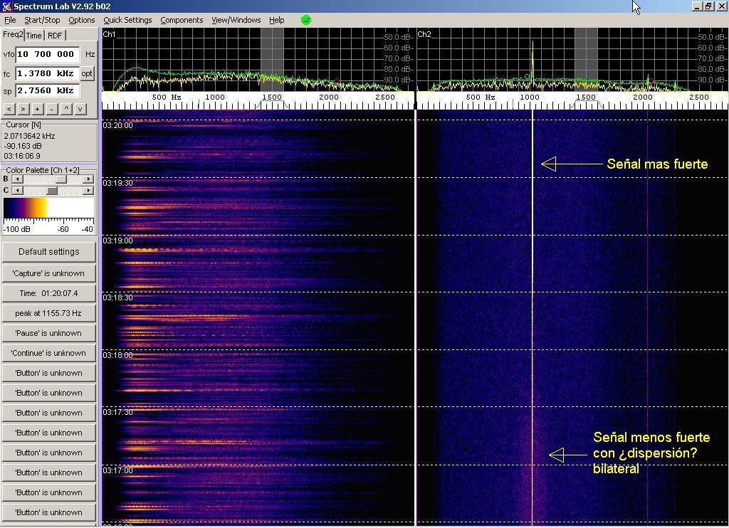
Task: Click the frequency shift right '>' button
Action: [x=23, y=109]
